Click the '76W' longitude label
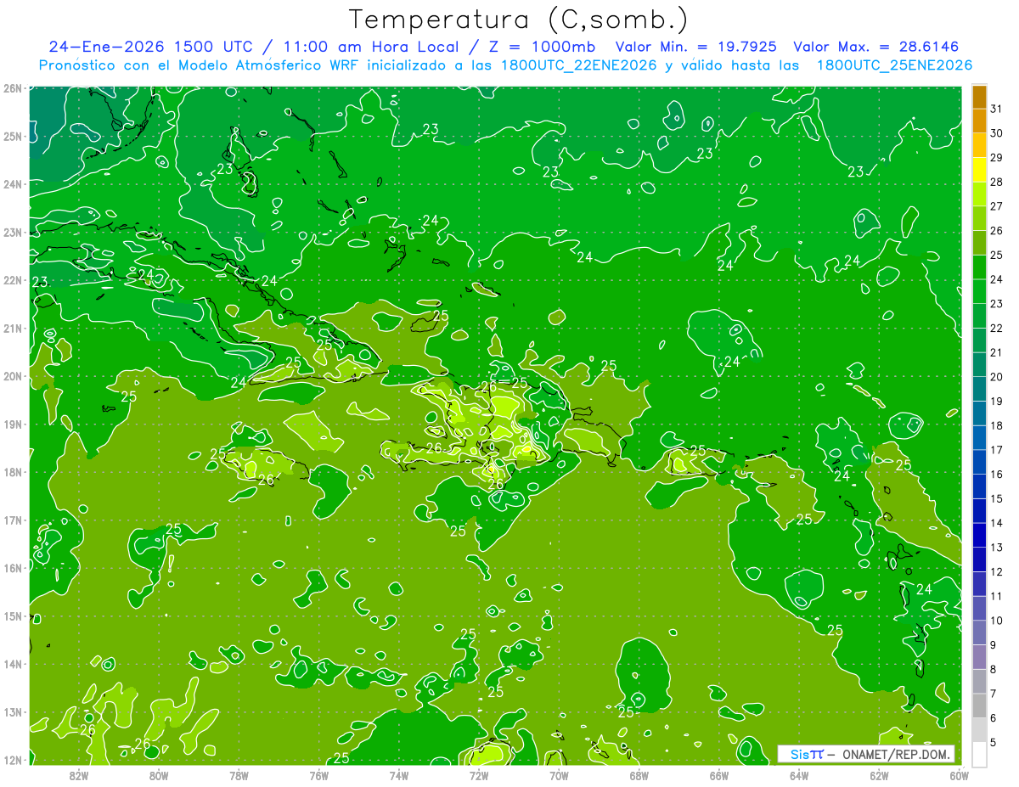1019x787 pixels. 318,775
